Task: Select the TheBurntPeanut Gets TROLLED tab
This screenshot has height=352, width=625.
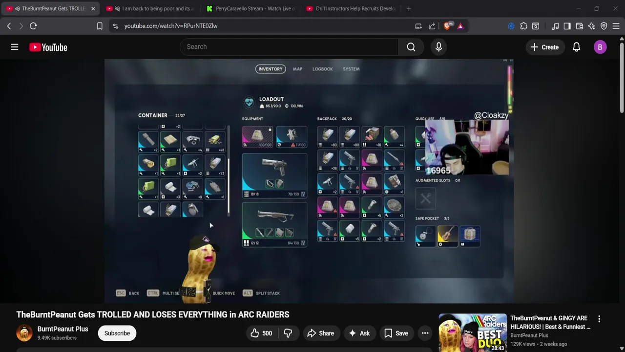Action: 51,8
